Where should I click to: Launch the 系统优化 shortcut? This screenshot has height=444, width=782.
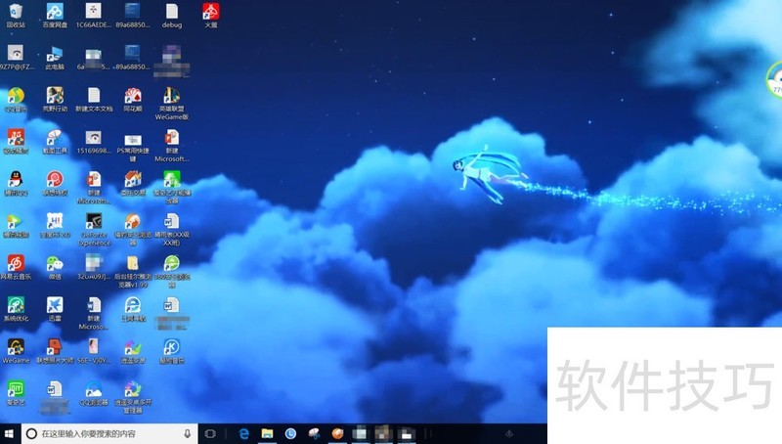click(x=16, y=309)
